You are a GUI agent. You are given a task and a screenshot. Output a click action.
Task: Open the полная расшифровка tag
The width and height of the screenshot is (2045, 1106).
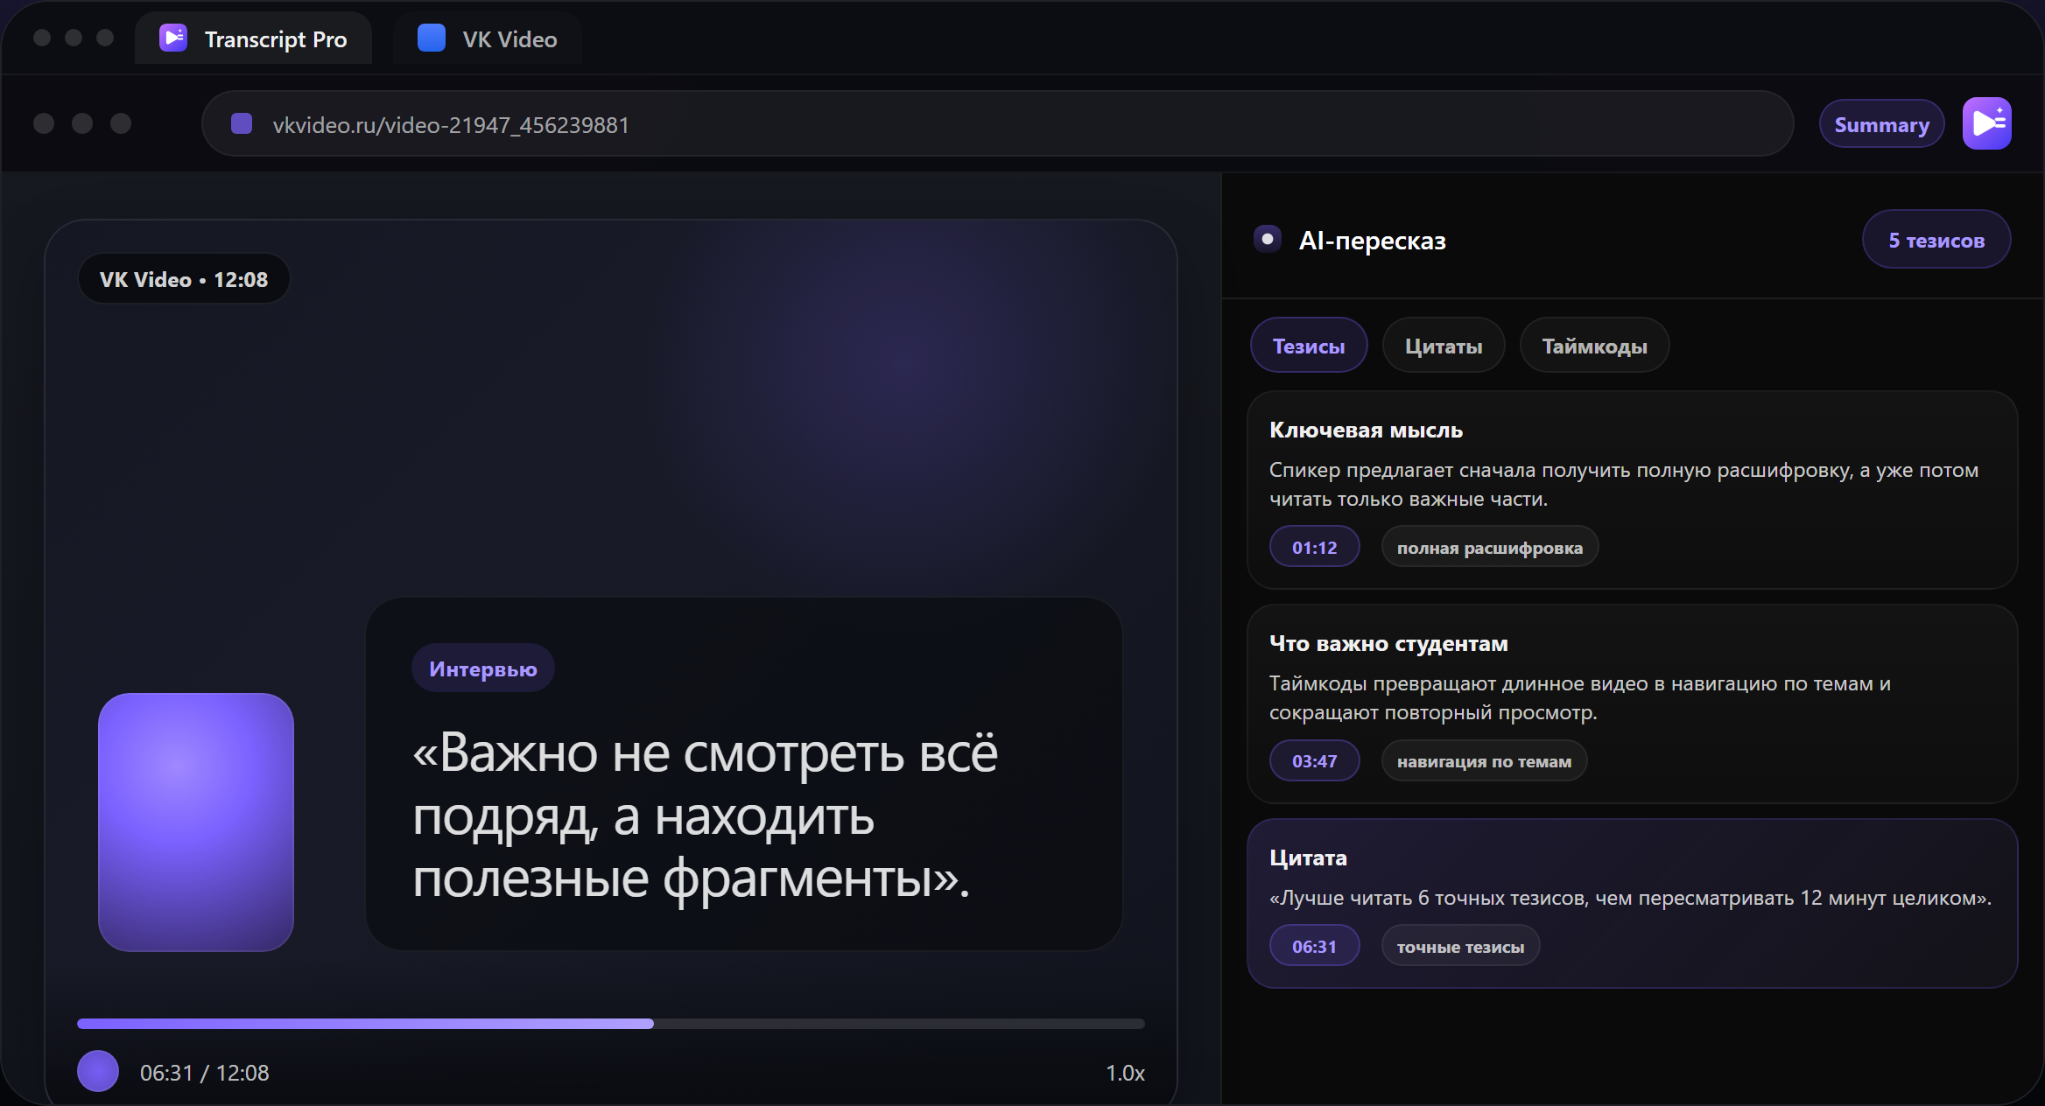[1489, 546]
